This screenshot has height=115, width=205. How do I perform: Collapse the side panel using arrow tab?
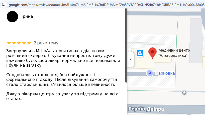[x=131, y=59]
